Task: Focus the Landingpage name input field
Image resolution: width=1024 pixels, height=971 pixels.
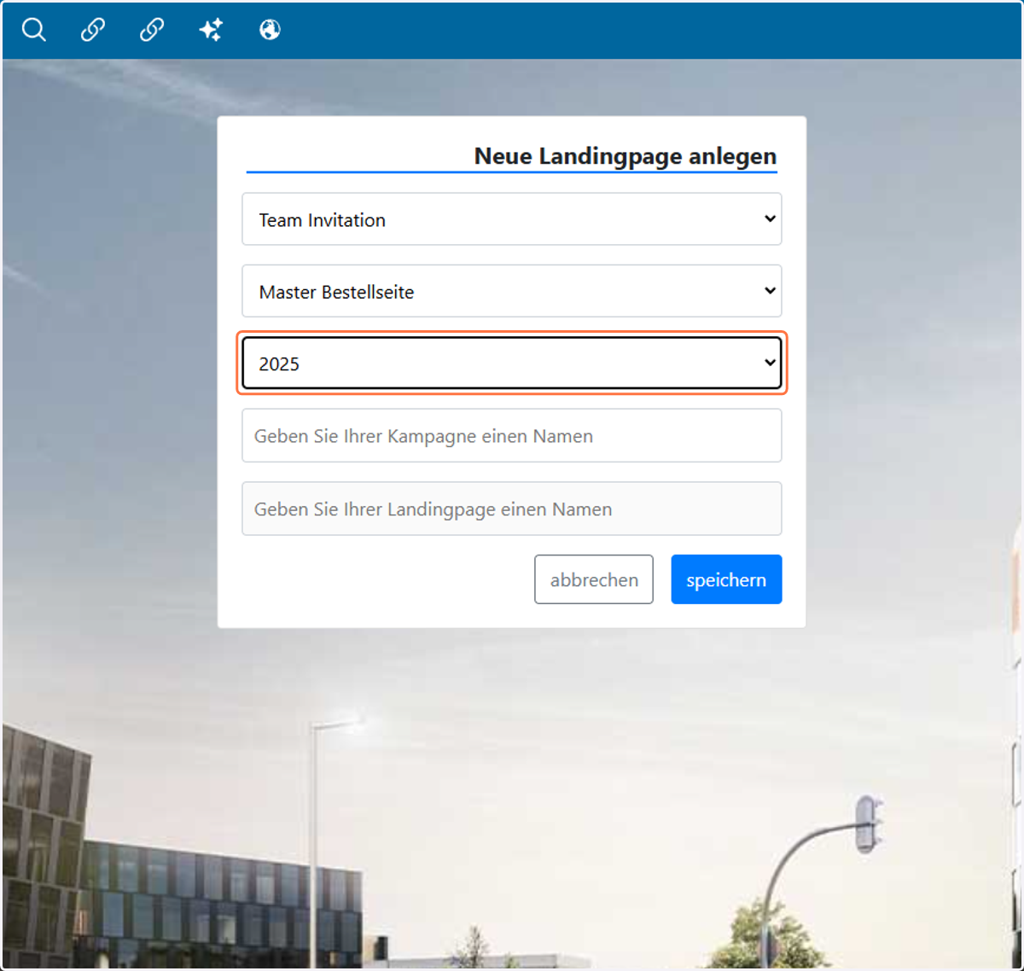Action: point(512,509)
